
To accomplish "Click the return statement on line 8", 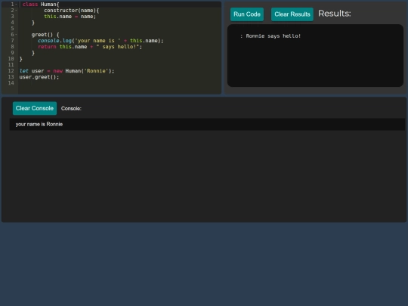I will point(90,47).
